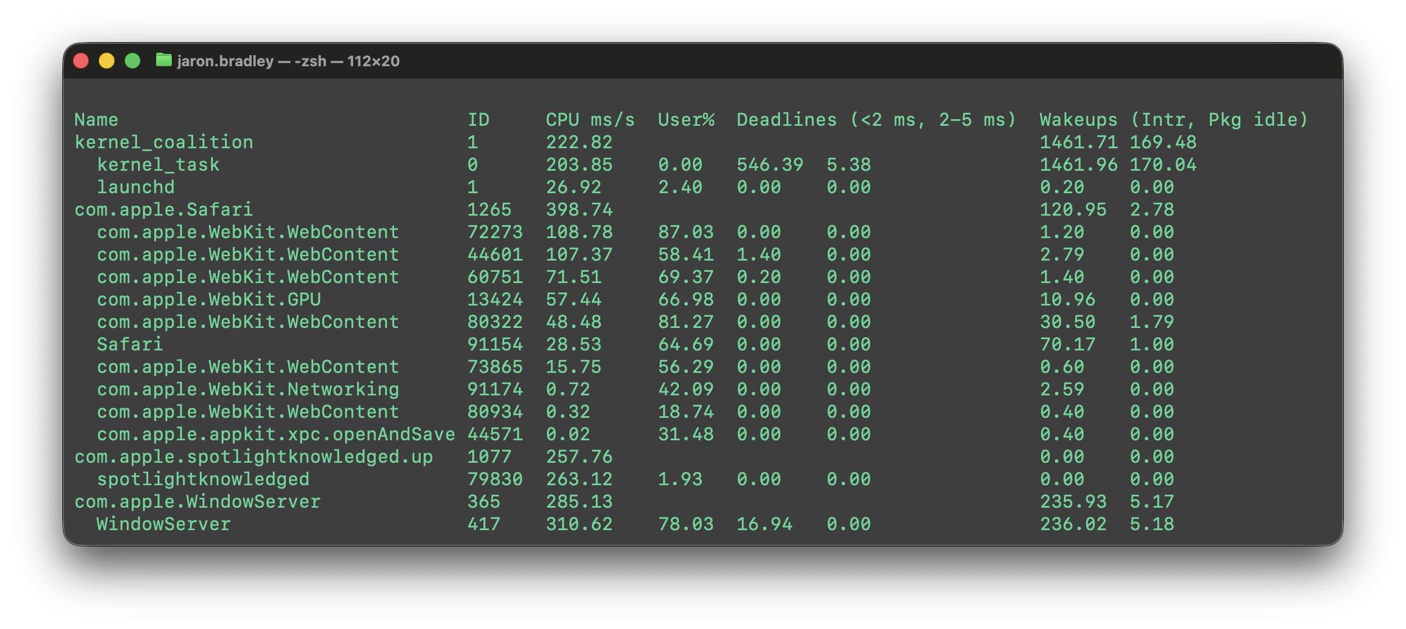This screenshot has width=1406, height=629.
Task: Maximize the terminal with the green button
Action: 133,61
